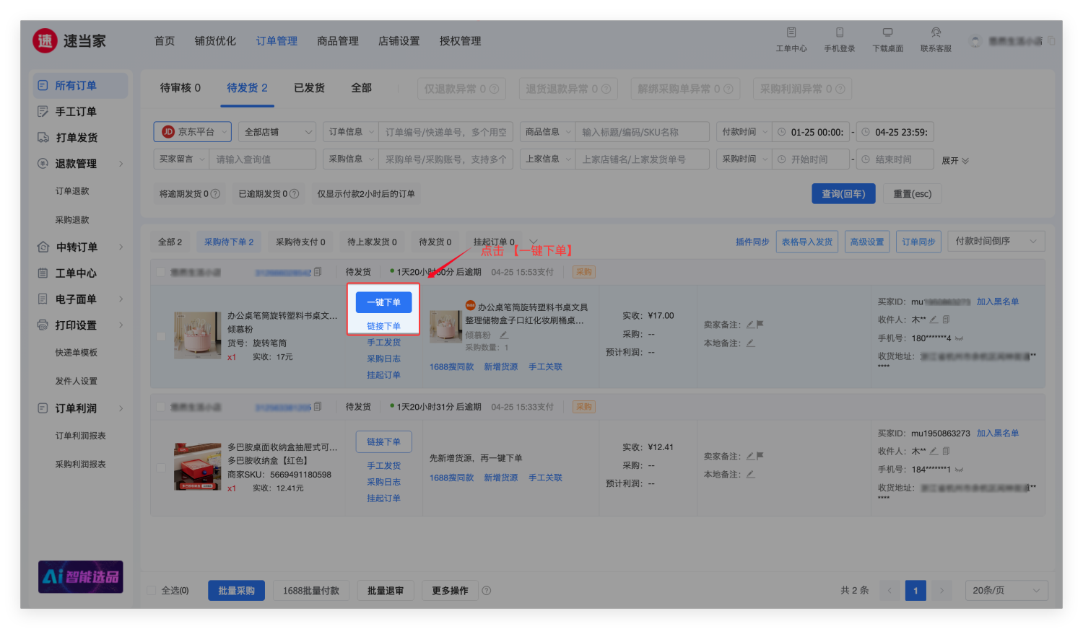Viewport: 1083px width, 629px height.
Task: Click the 速当家 logo icon
Action: (x=45, y=41)
